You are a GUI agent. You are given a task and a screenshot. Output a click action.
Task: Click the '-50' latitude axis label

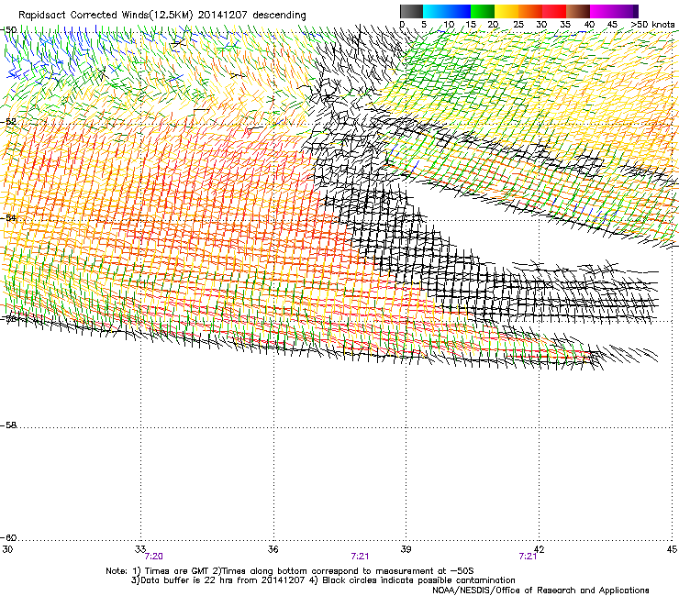(9, 30)
